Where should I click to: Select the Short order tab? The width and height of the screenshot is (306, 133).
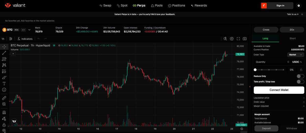click(x=292, y=38)
